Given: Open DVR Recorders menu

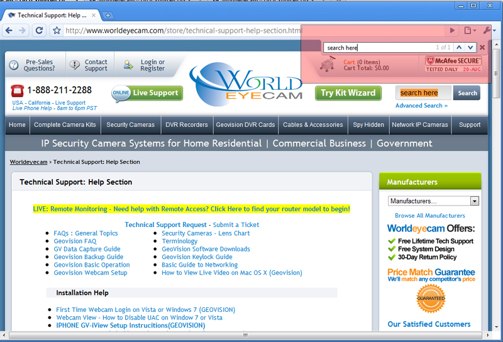Looking at the screenshot, I should (x=187, y=125).
